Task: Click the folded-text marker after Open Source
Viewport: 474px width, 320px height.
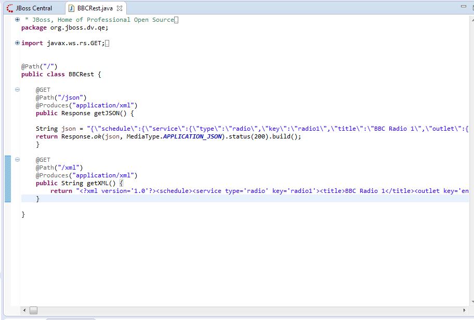Action: 176,20
